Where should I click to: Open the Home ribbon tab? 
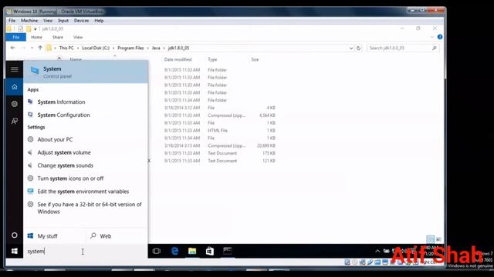pyautogui.click(x=36, y=37)
